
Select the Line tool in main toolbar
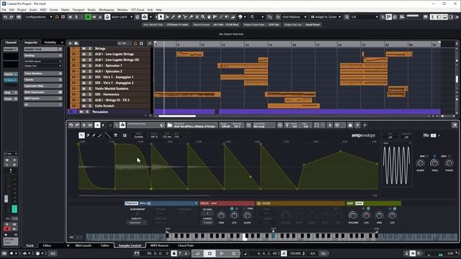pos(221,17)
